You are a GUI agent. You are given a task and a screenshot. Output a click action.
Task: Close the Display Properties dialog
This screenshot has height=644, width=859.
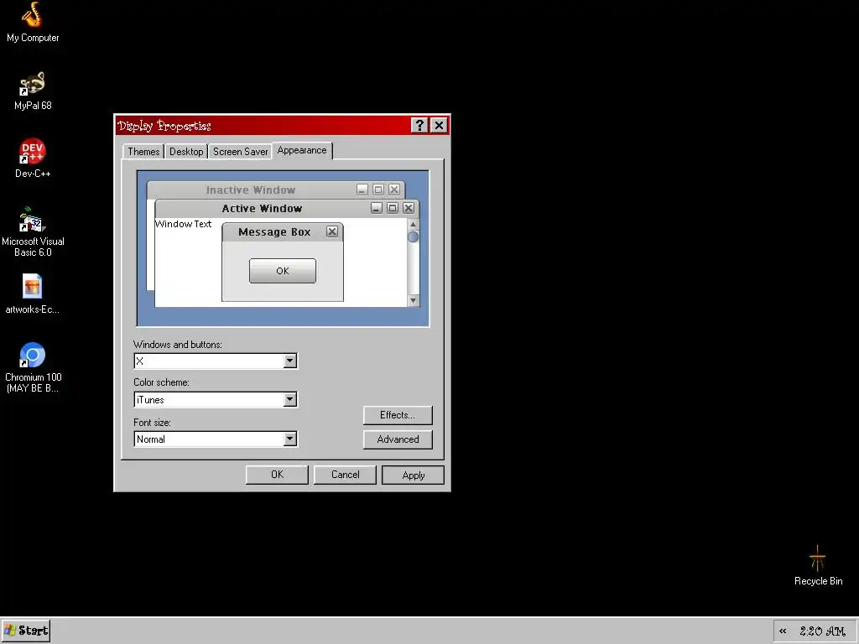(x=439, y=126)
